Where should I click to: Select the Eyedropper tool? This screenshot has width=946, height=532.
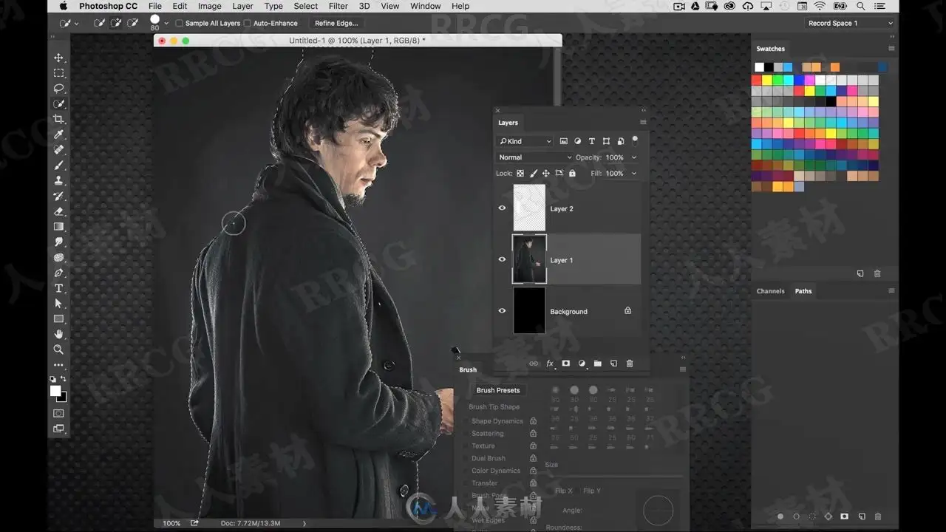coord(59,134)
